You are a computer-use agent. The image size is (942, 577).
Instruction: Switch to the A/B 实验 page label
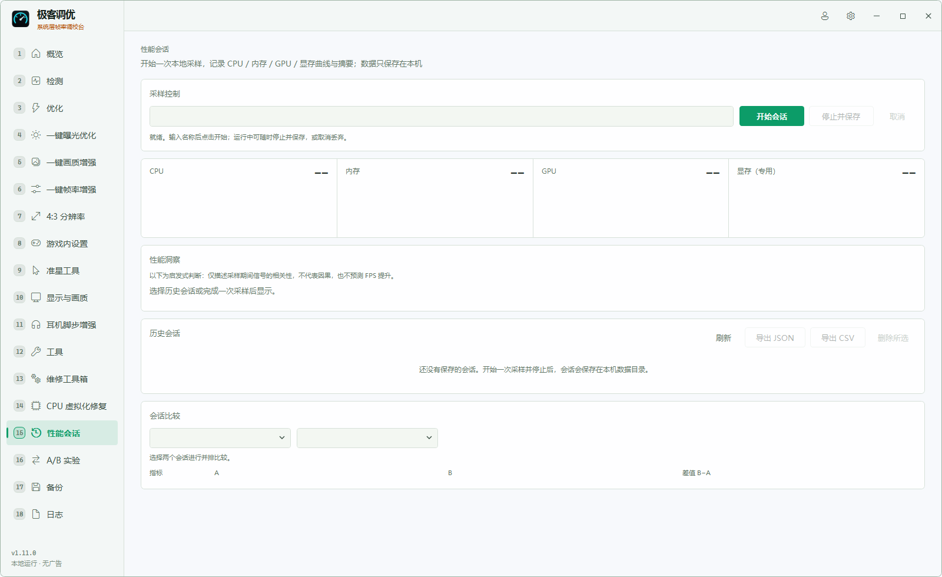pos(63,460)
